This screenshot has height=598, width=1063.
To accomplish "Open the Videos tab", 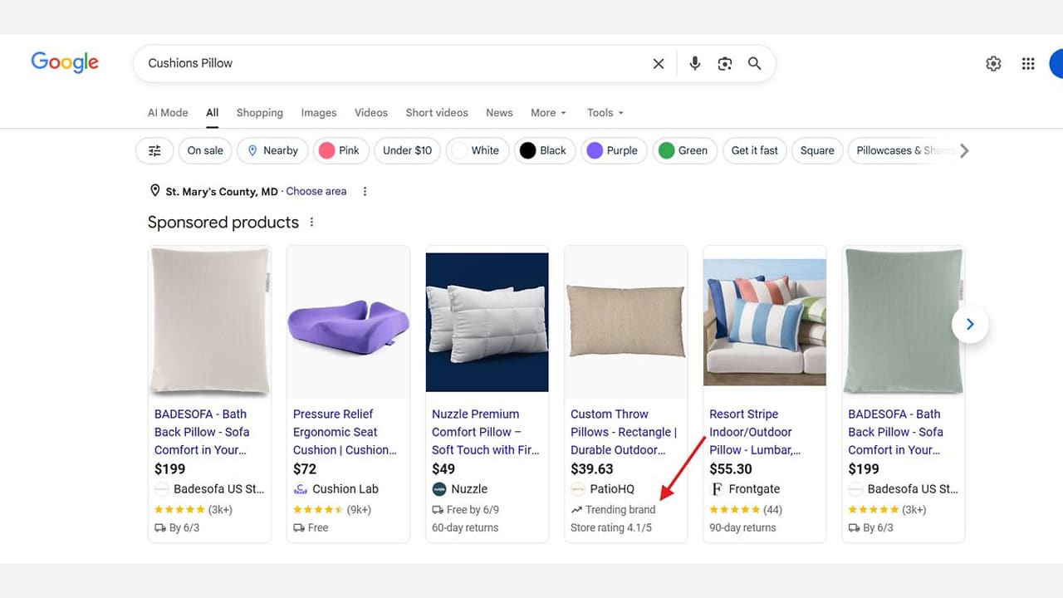I will coord(371,112).
